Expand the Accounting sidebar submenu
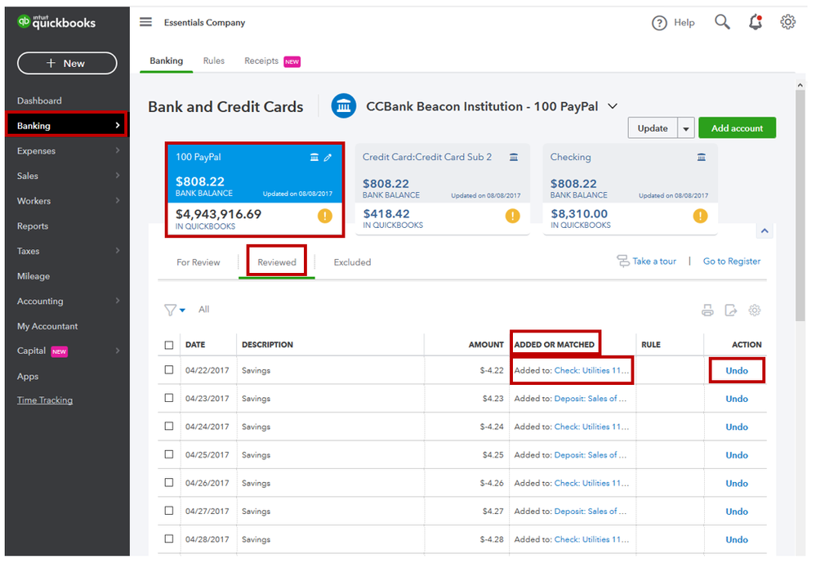 (x=118, y=301)
